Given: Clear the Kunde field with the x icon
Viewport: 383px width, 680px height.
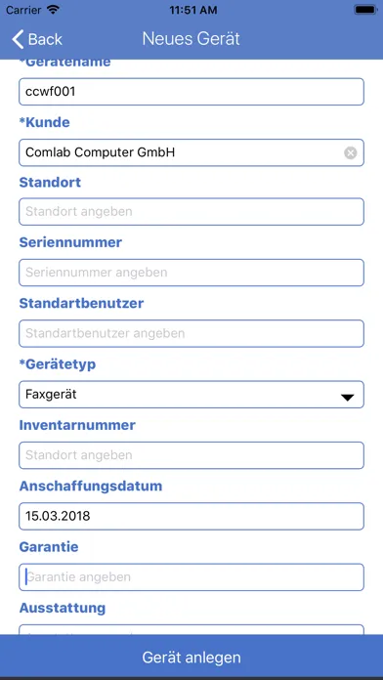Looking at the screenshot, I should point(351,152).
